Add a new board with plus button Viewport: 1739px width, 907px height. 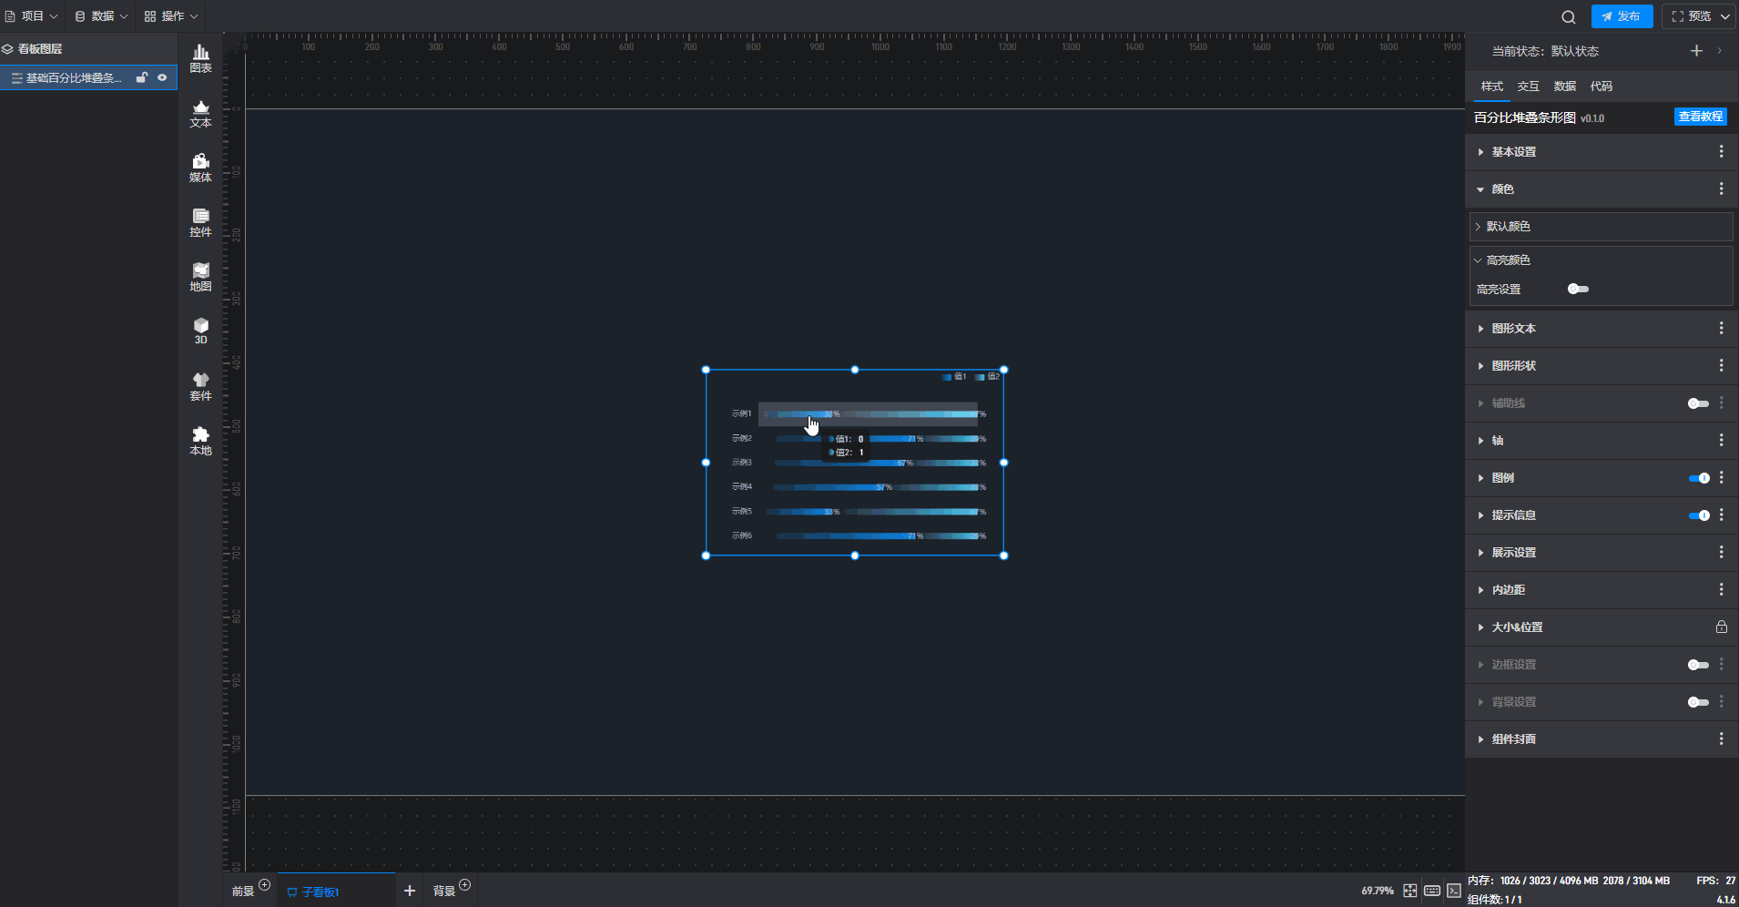(410, 891)
